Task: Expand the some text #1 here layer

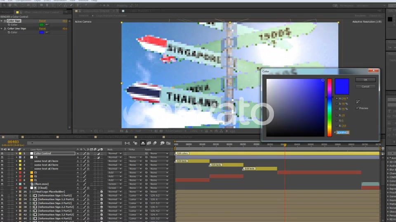Action: [x=16, y=161]
